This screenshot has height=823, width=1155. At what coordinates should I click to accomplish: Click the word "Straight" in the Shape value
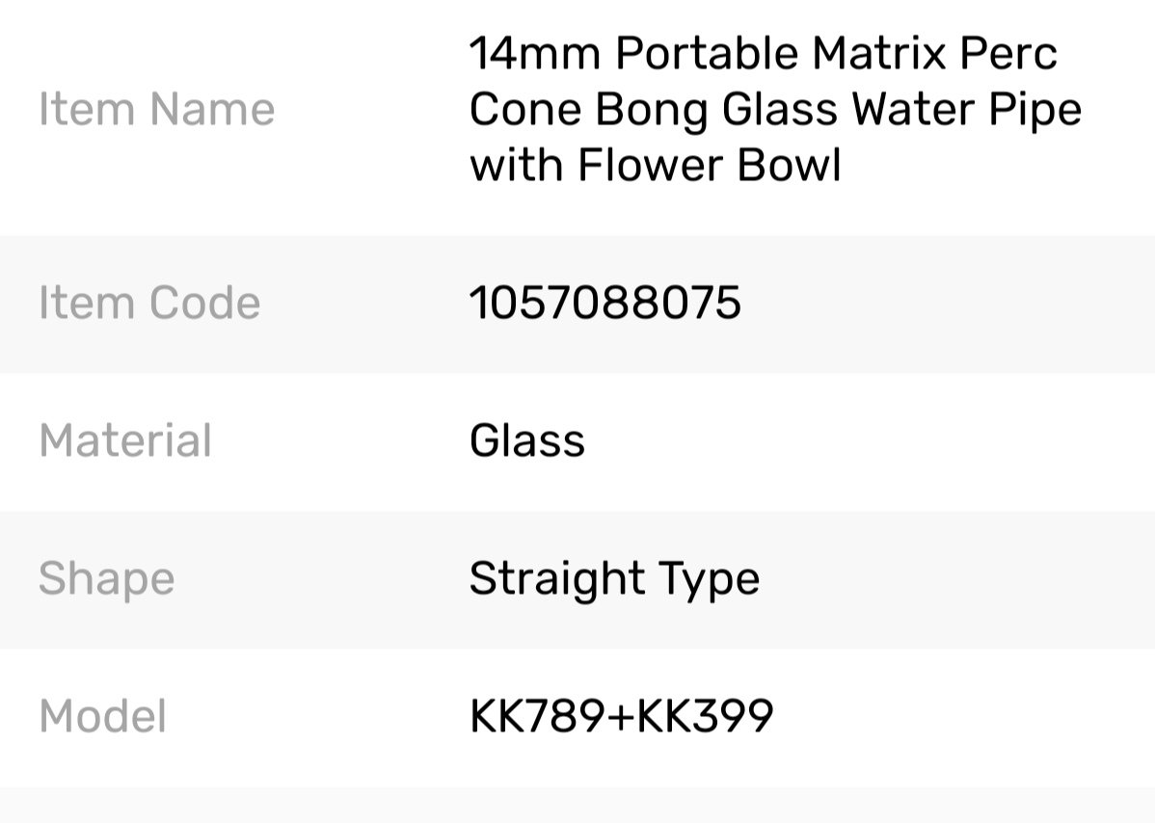(x=557, y=579)
